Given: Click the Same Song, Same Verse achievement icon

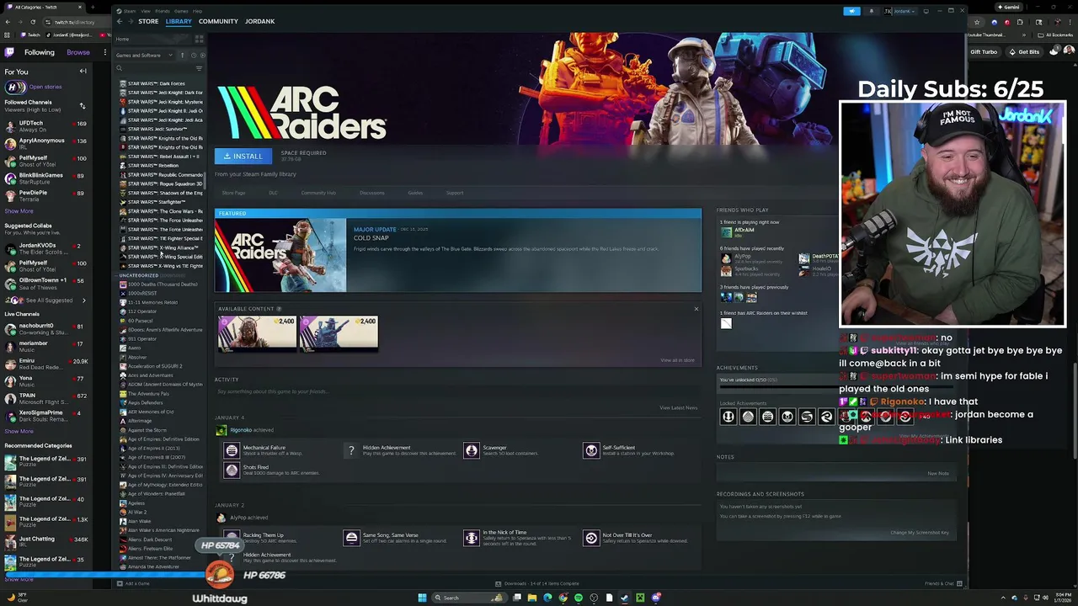Looking at the screenshot, I should coord(351,538).
